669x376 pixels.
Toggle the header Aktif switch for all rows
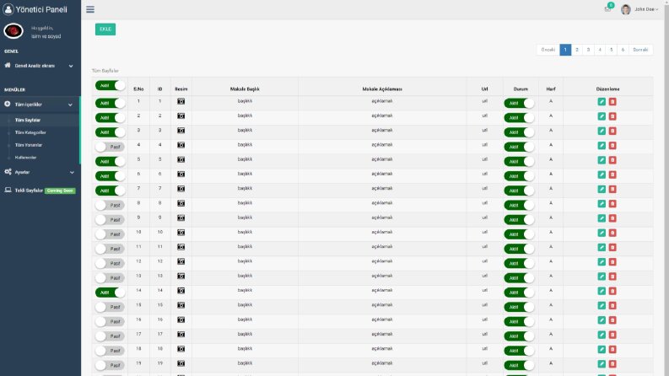point(110,86)
